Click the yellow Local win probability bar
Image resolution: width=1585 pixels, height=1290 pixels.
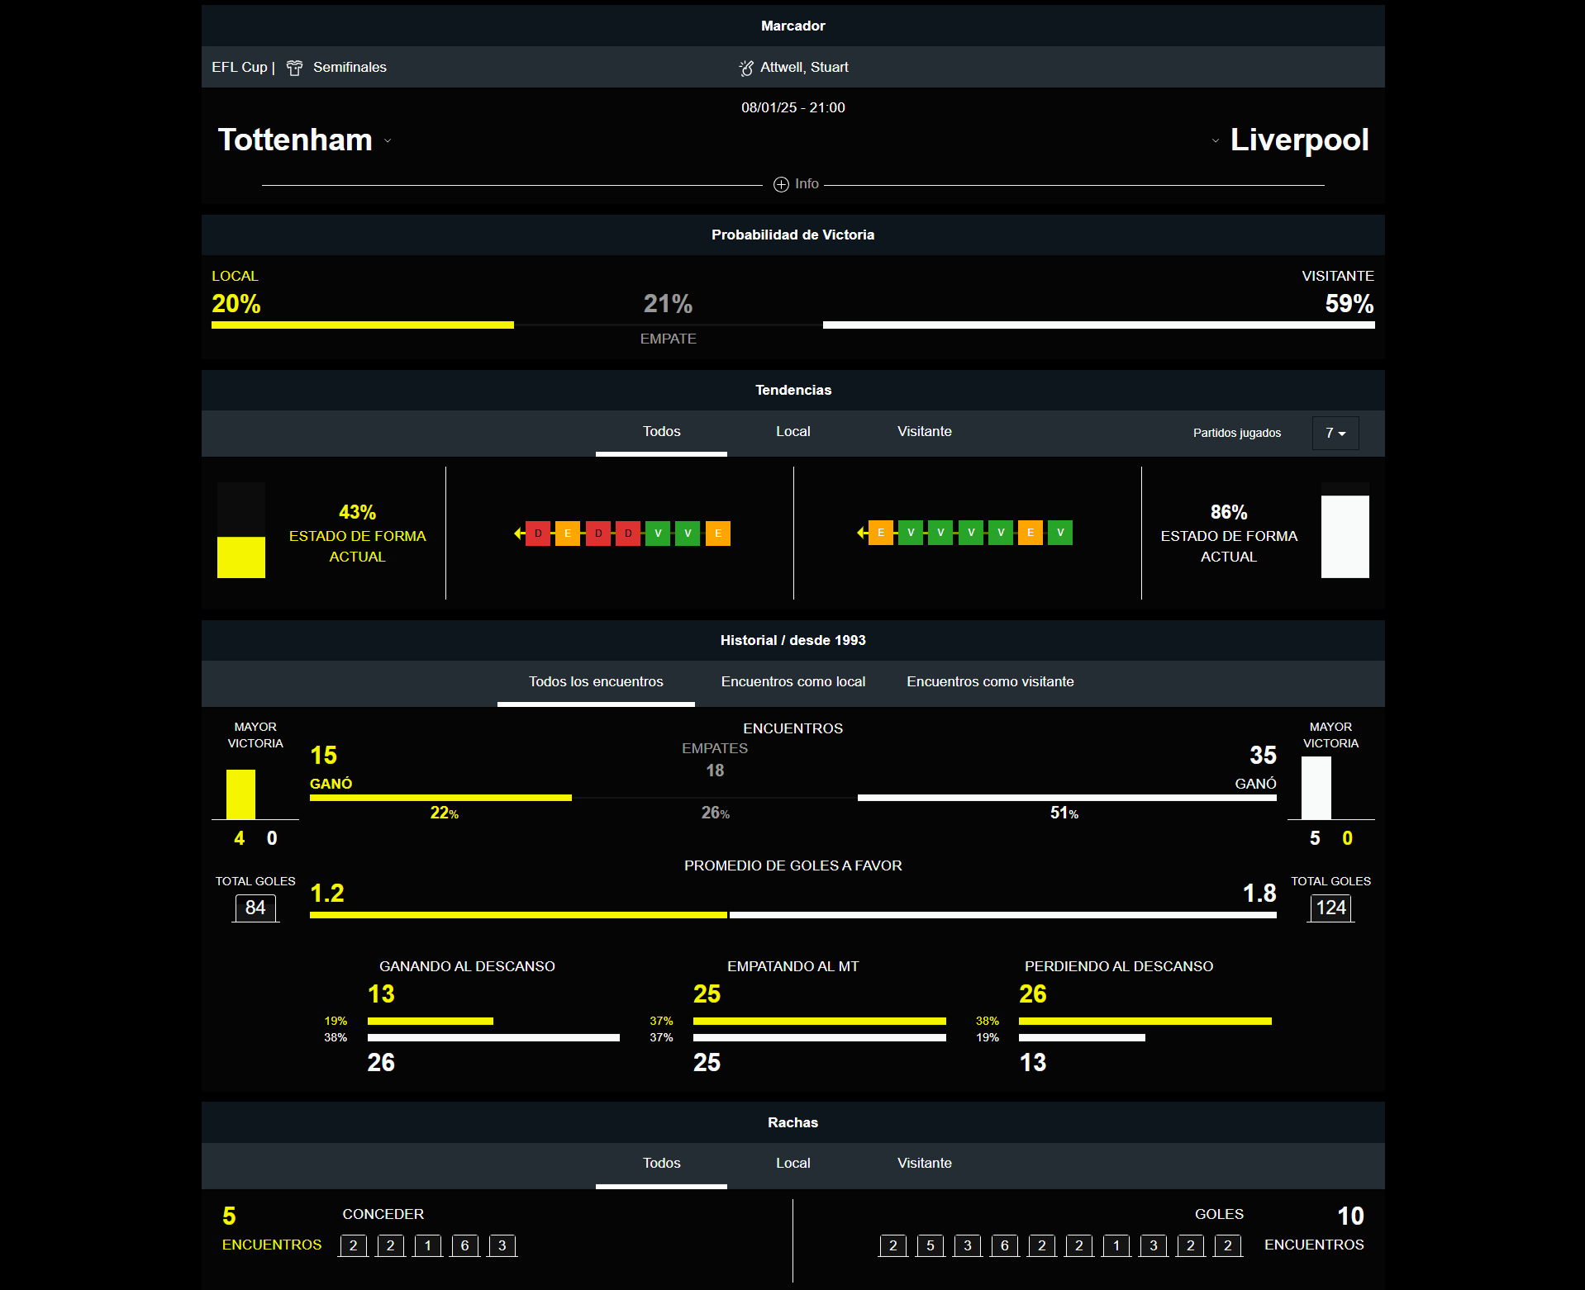(362, 325)
